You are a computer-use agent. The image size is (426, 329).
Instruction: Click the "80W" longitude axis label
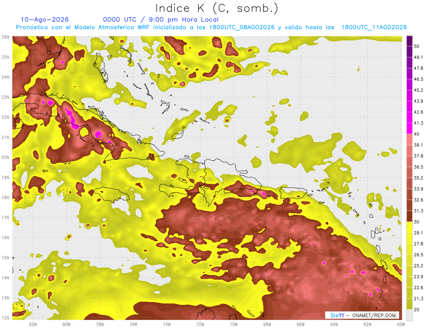click(x=66, y=324)
